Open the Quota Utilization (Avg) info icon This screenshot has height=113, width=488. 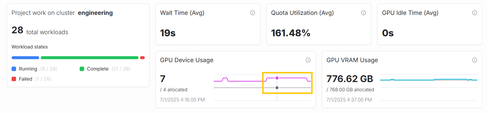pyautogui.click(x=363, y=13)
